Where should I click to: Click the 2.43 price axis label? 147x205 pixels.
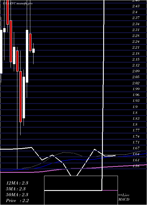pos(136,6)
